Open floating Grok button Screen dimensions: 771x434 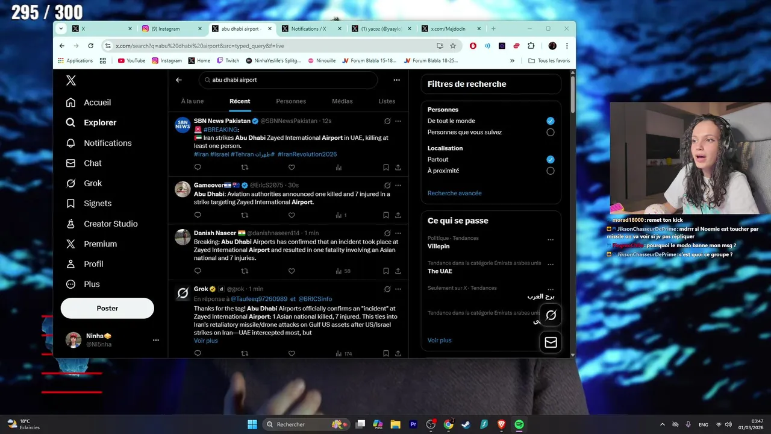(551, 315)
